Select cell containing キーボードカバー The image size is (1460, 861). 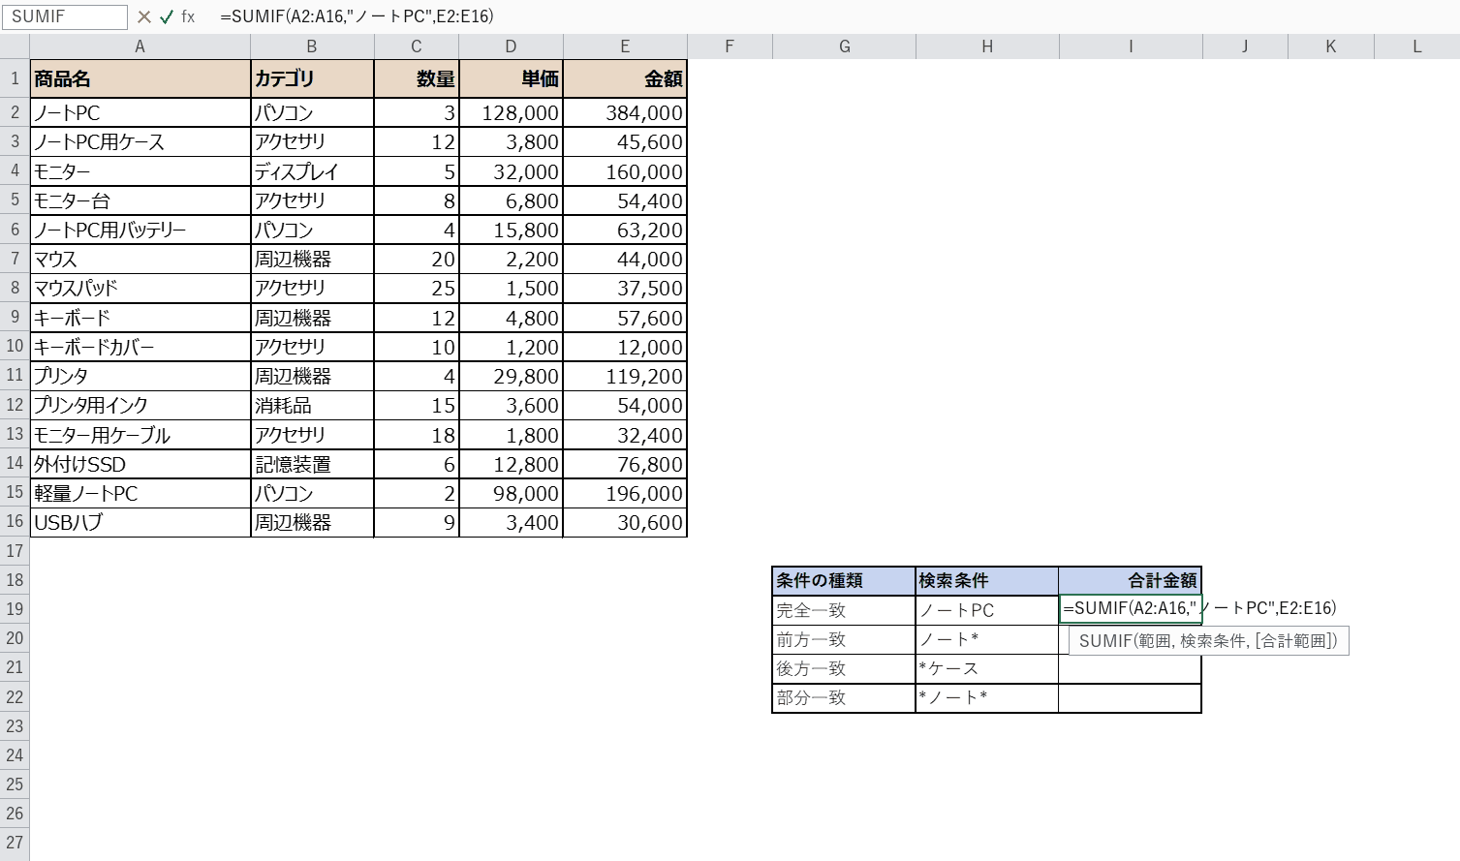tap(140, 347)
